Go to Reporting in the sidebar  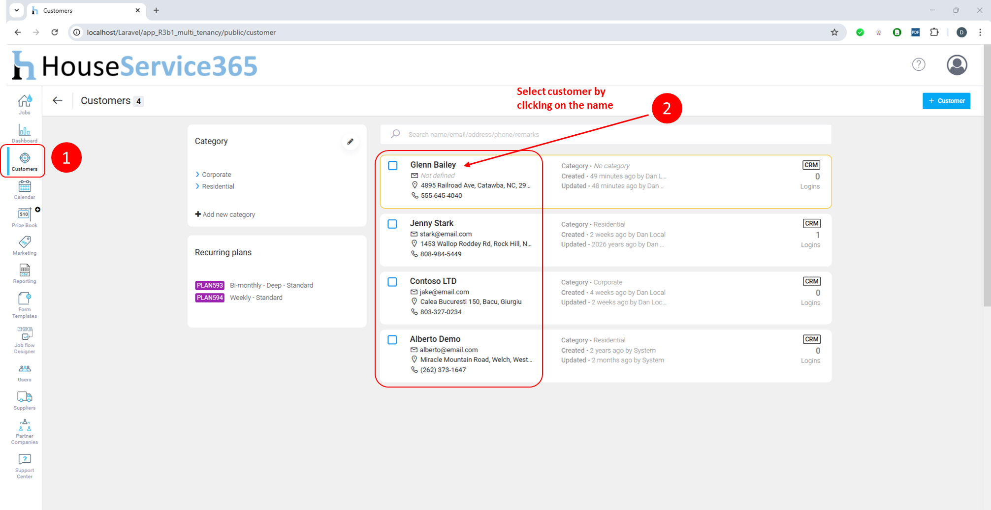pos(24,274)
